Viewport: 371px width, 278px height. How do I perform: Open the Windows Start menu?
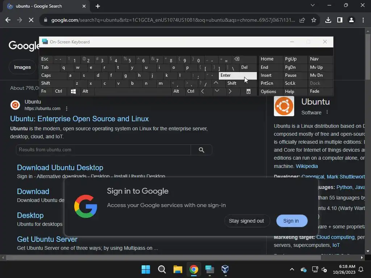click(x=146, y=269)
